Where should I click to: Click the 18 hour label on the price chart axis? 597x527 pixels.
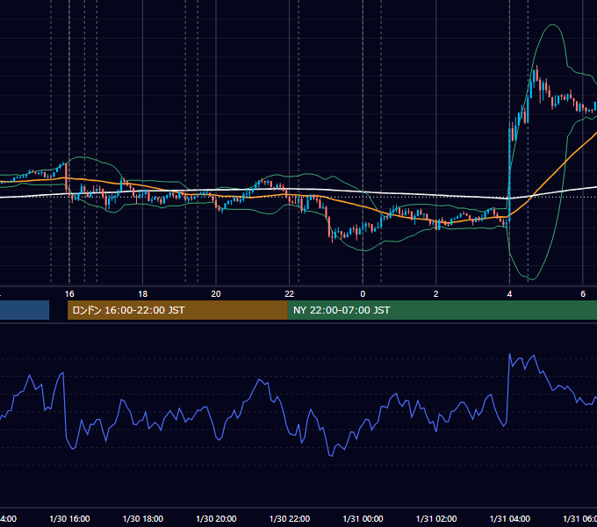pos(143,294)
